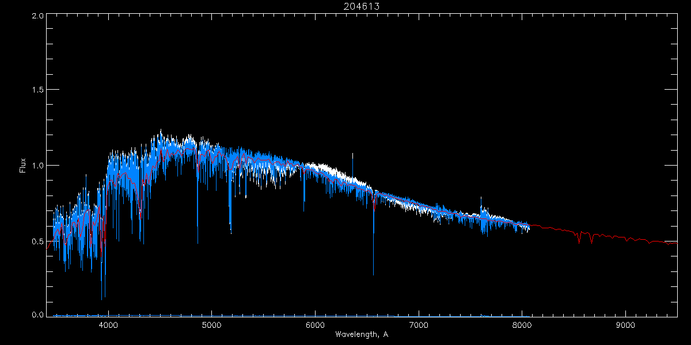Click the deep absorption line near 6560
Image resolution: width=691 pixels, height=345 pixels.
373,233
